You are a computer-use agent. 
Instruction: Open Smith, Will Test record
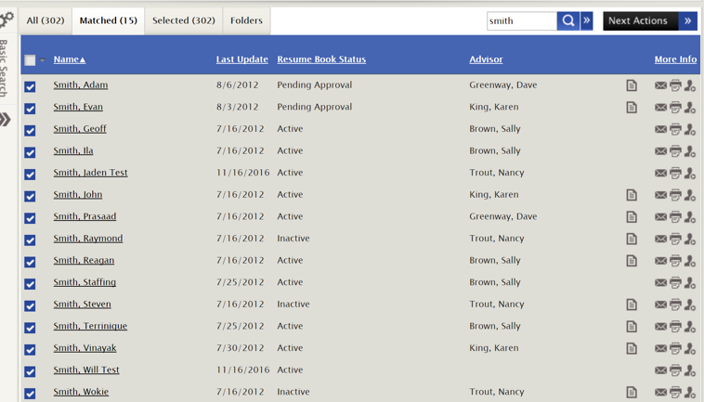click(x=86, y=370)
